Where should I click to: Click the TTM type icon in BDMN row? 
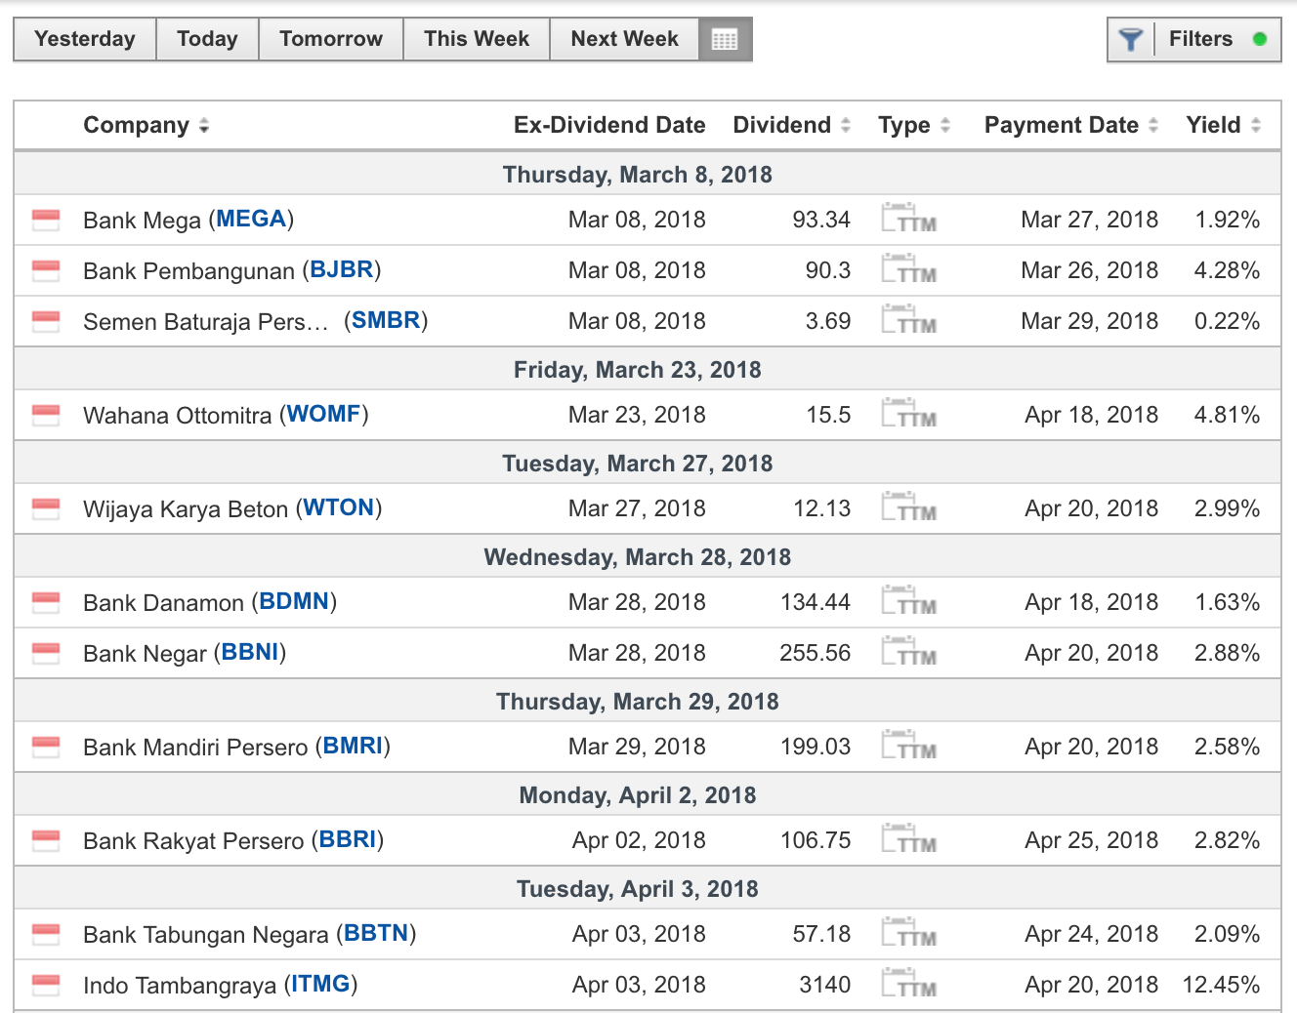tap(908, 600)
